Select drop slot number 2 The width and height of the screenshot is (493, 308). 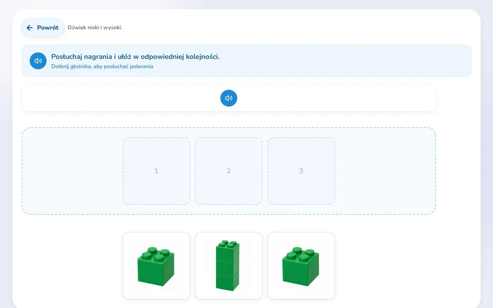pyautogui.click(x=229, y=171)
